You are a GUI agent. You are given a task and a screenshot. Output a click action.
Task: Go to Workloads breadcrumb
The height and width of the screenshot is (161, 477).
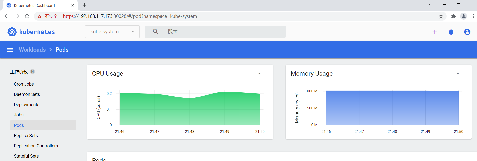pyautogui.click(x=32, y=50)
